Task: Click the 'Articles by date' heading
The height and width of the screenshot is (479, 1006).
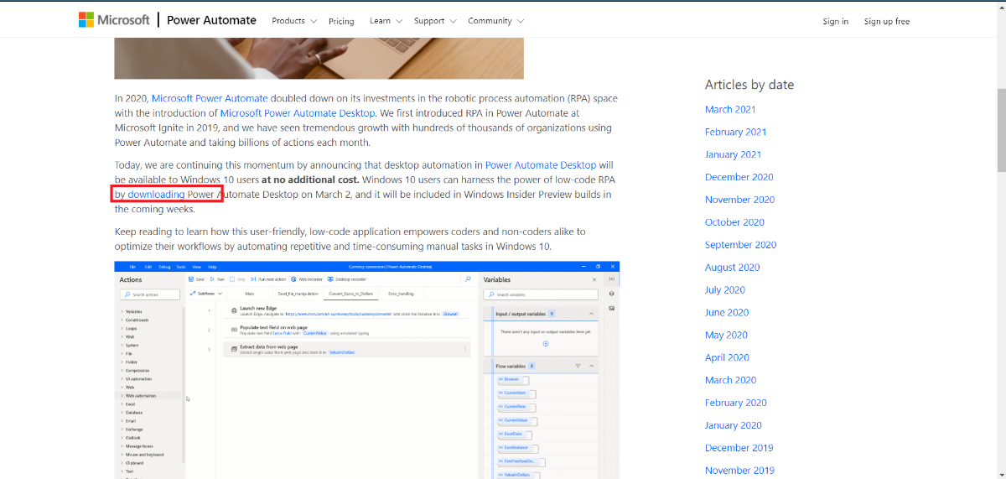Action: pos(749,85)
